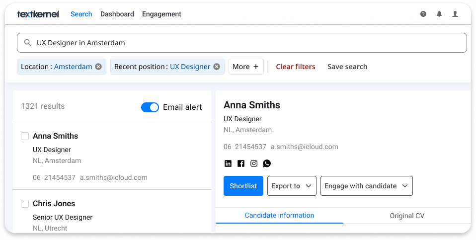Click a.smiths@icloud.com in the detail panel
Image resolution: width=476 pixels, height=240 pixels.
point(305,147)
